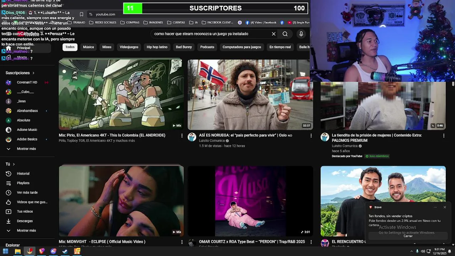Open Adione Music subscription channel

[x=27, y=130]
